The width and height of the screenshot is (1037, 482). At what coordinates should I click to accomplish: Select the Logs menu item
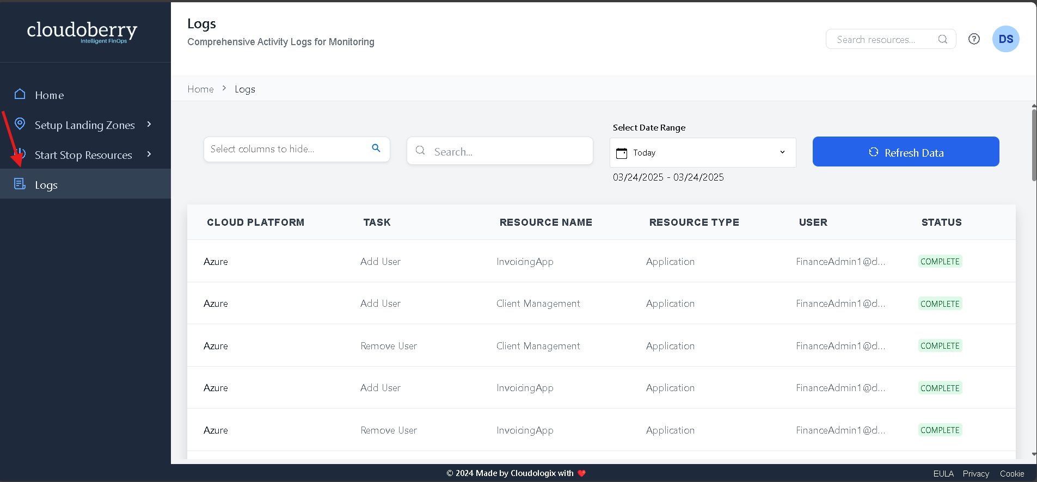tap(85, 184)
